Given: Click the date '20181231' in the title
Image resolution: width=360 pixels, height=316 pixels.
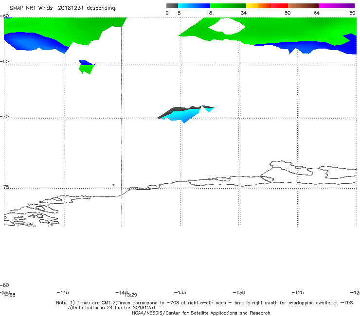Looking at the screenshot, I should [x=71, y=8].
